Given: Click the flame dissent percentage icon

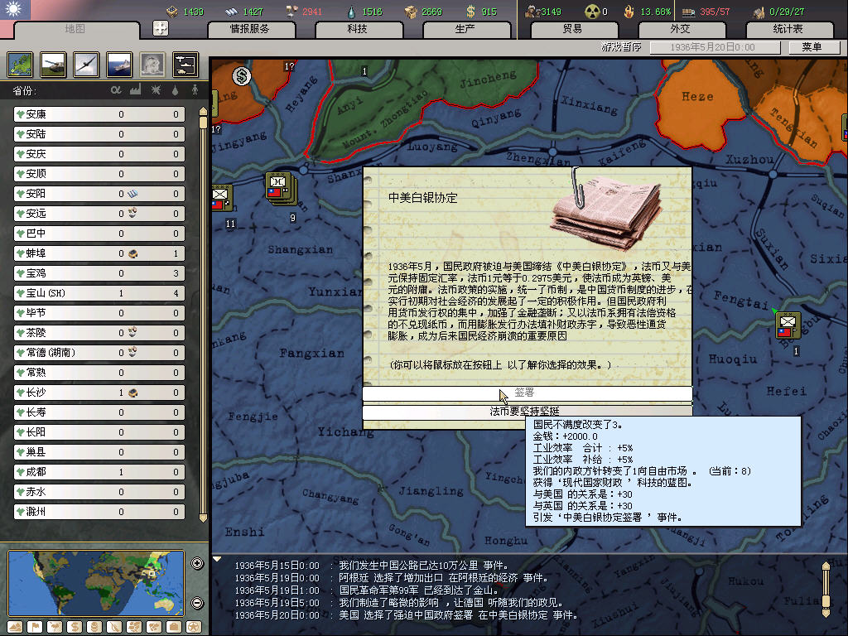Looking at the screenshot, I should (629, 12).
